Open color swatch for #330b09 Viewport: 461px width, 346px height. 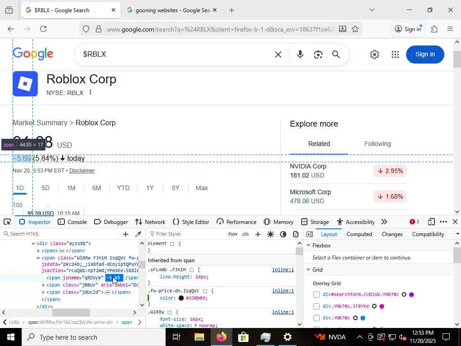181,298
